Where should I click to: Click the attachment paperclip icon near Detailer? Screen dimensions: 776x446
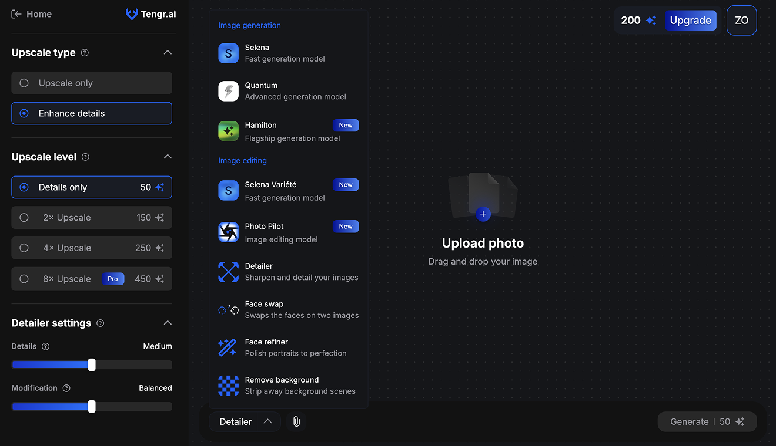(296, 421)
